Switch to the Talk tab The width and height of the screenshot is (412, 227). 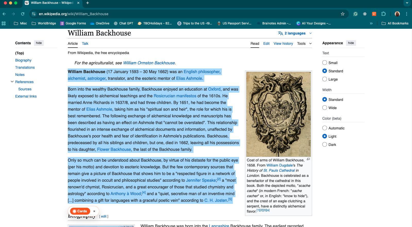point(85,43)
